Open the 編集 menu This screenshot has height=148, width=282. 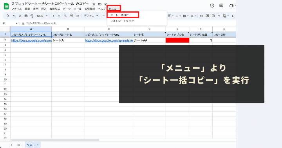point(27,9)
